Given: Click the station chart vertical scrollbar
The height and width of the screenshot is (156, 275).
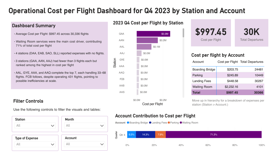Looking at the screenshot, I should click(x=183, y=33).
